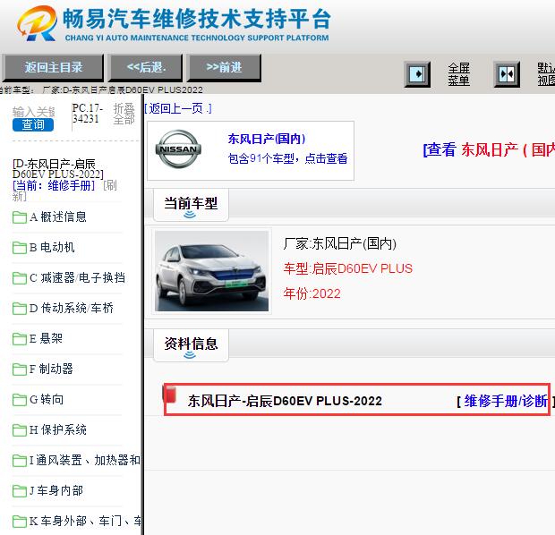Click the keyword search input field
The height and width of the screenshot is (535, 555).
coord(33,112)
